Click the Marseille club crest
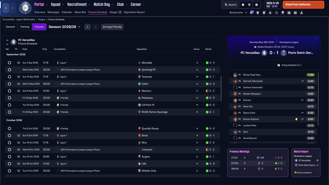Viewport: 329px width, 185px height. coord(139,63)
